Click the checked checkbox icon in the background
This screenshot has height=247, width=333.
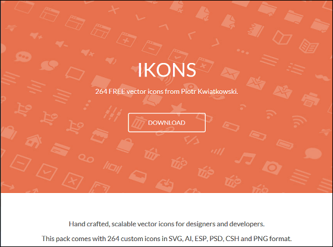(47, 172)
